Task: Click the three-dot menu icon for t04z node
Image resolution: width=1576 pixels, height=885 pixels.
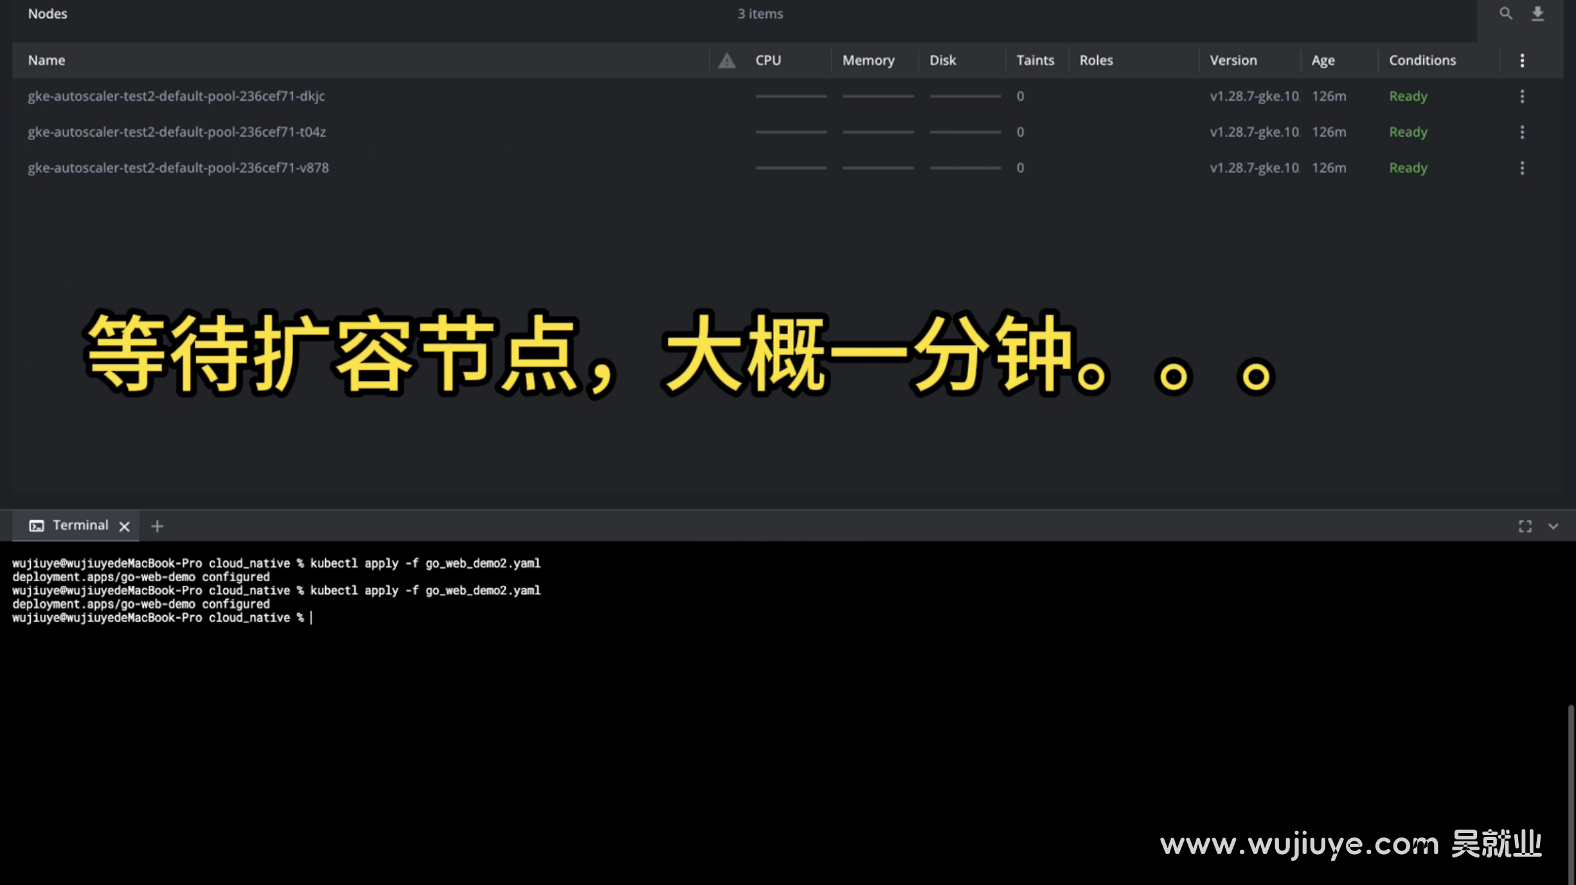Action: pos(1522,131)
